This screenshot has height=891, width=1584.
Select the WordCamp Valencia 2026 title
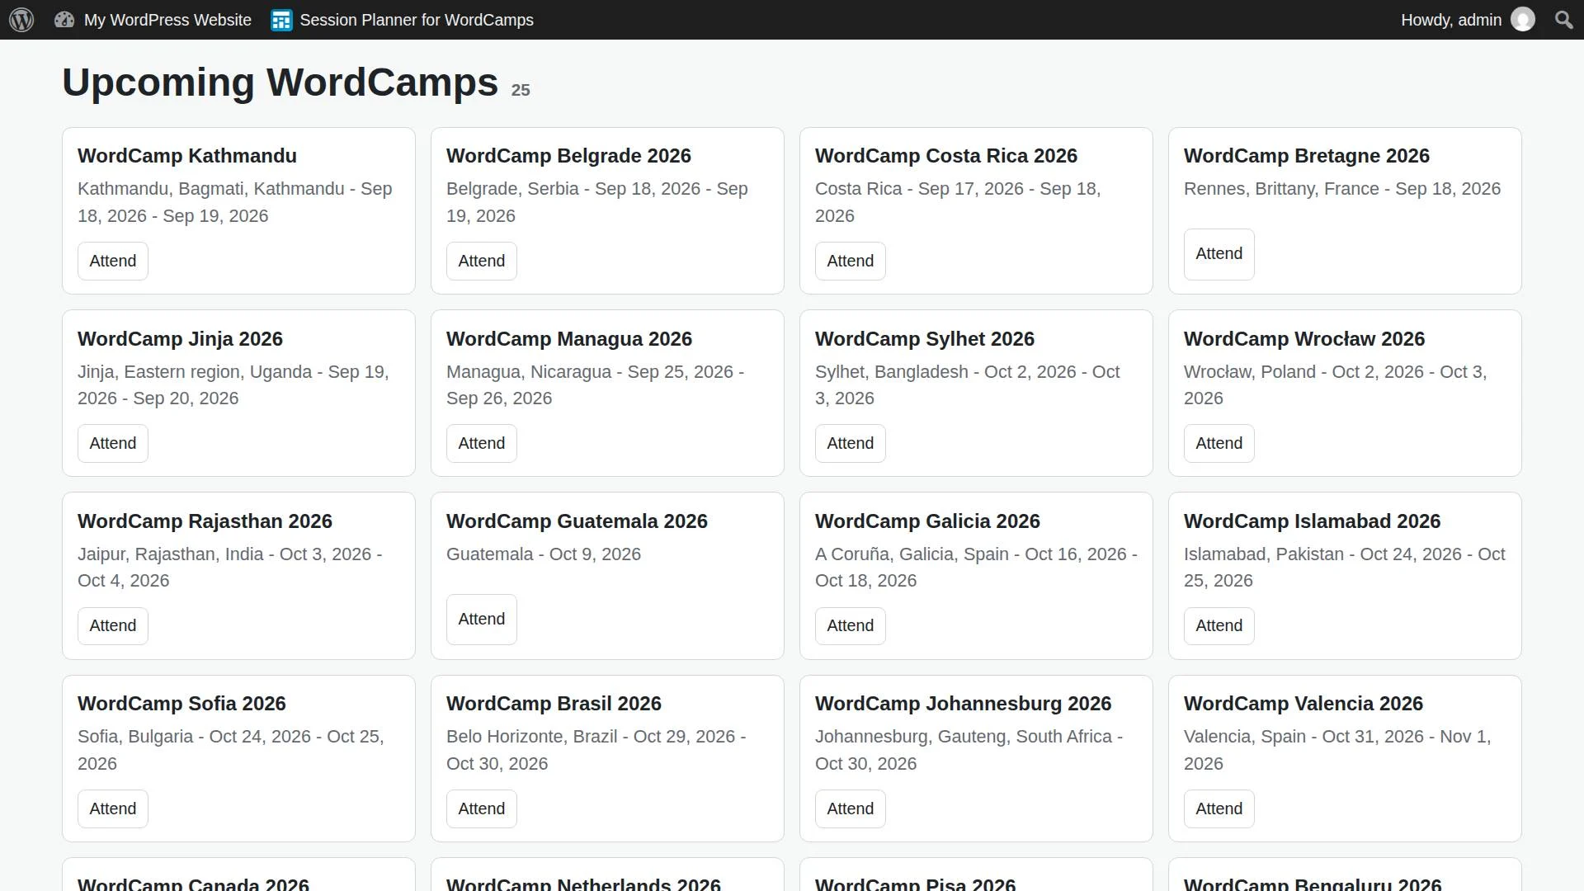[1303, 704]
